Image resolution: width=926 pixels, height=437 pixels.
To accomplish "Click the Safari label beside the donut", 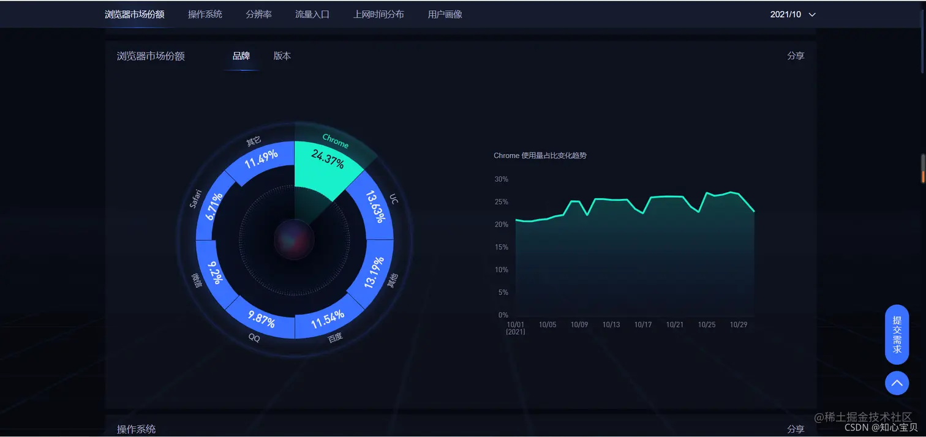I will [195, 198].
